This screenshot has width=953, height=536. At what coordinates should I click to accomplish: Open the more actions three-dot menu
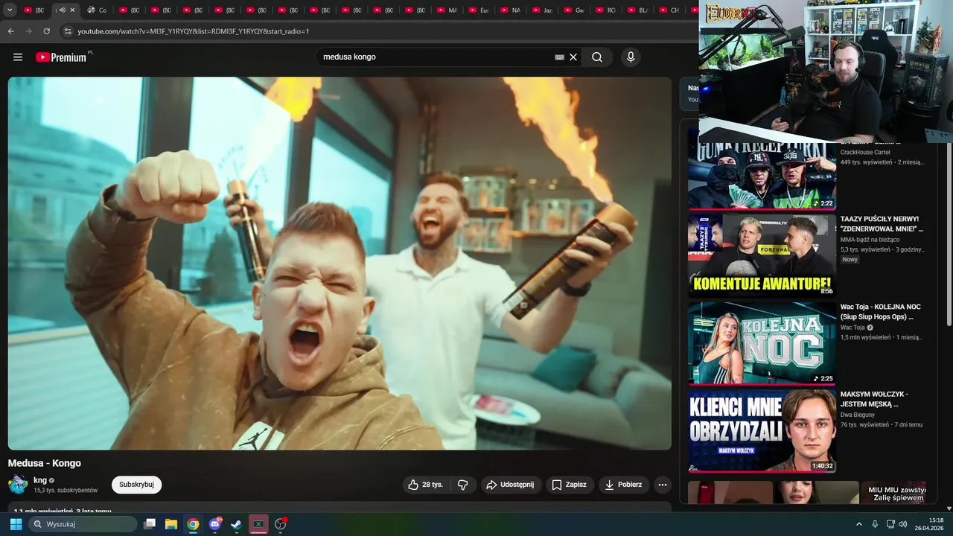point(662,485)
